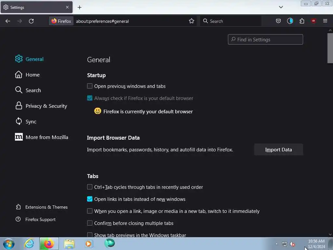Click the Firefox identity badge in address bar
This screenshot has height=250, width=333.
tap(61, 21)
